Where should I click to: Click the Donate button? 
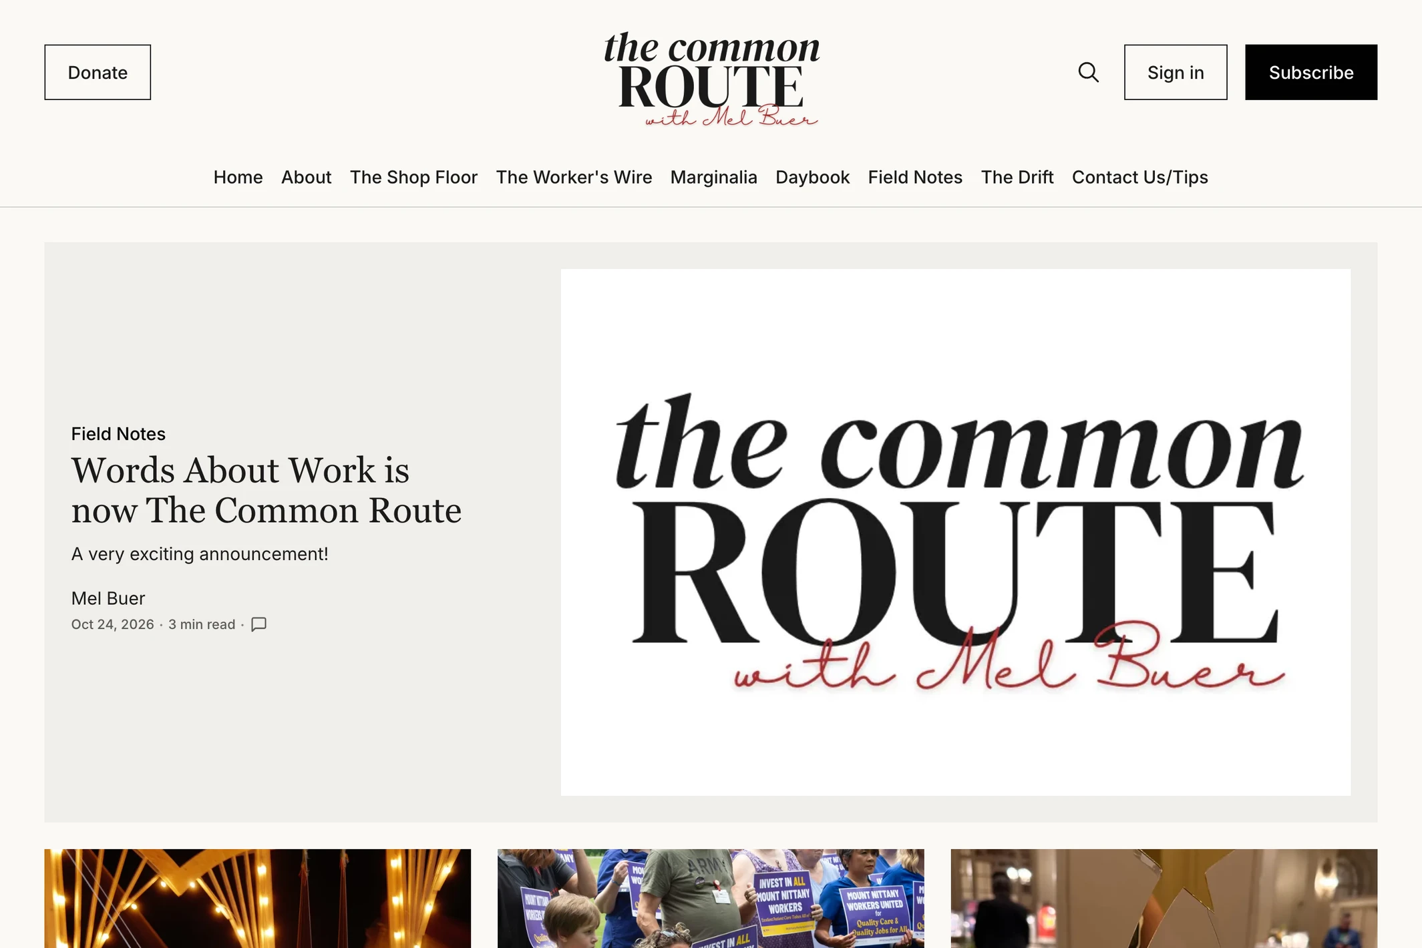[98, 72]
